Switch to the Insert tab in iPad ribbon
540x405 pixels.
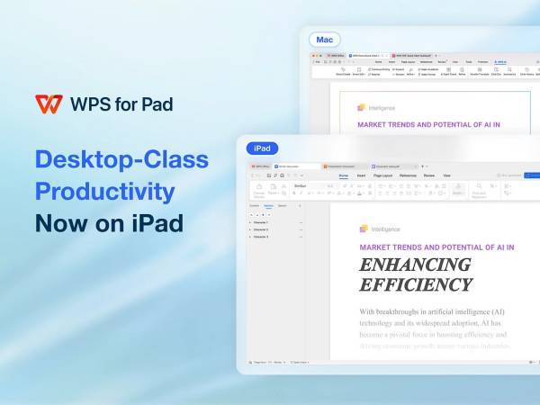point(361,175)
